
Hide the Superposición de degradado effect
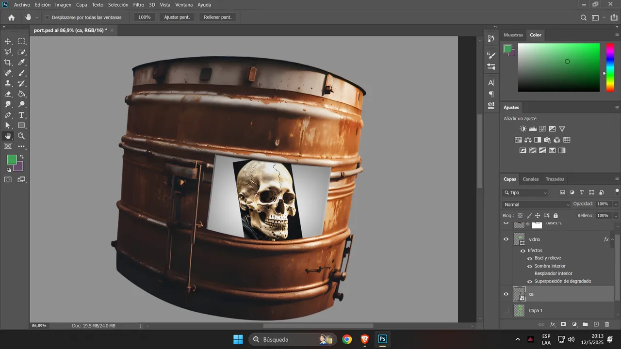coord(530,282)
